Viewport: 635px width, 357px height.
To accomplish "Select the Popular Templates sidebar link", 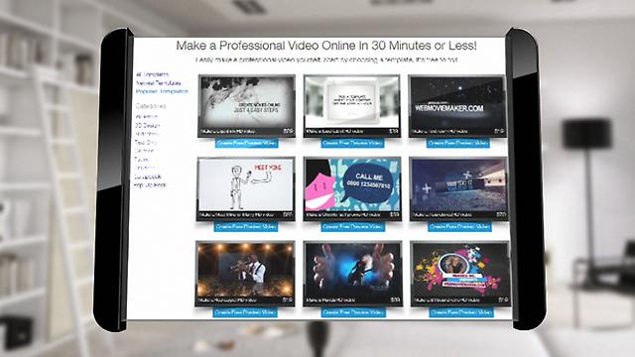I will click(x=162, y=92).
